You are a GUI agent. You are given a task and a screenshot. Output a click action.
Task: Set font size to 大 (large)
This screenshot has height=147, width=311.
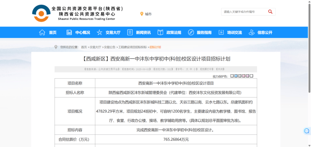click(187, 69)
